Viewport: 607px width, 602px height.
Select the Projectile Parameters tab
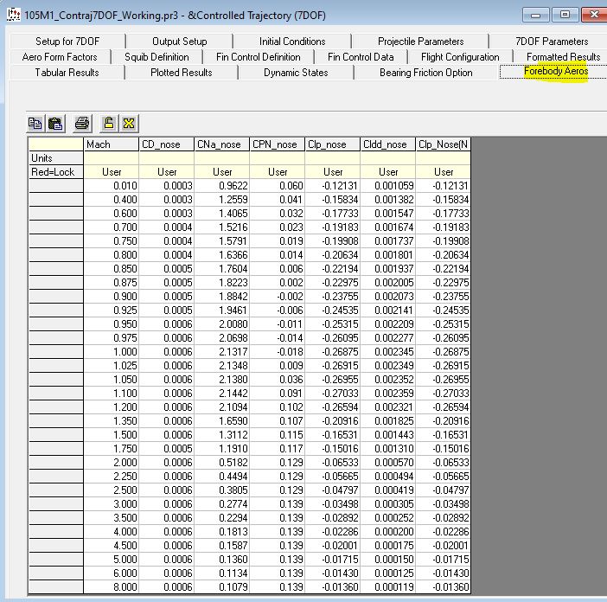tap(420, 42)
